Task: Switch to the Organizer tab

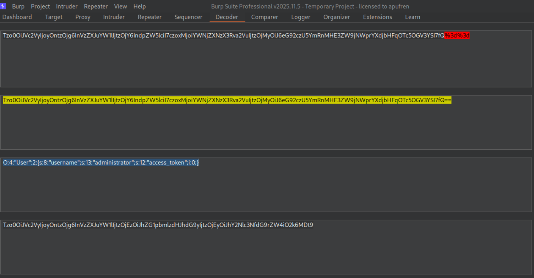Action: pyautogui.click(x=337, y=17)
